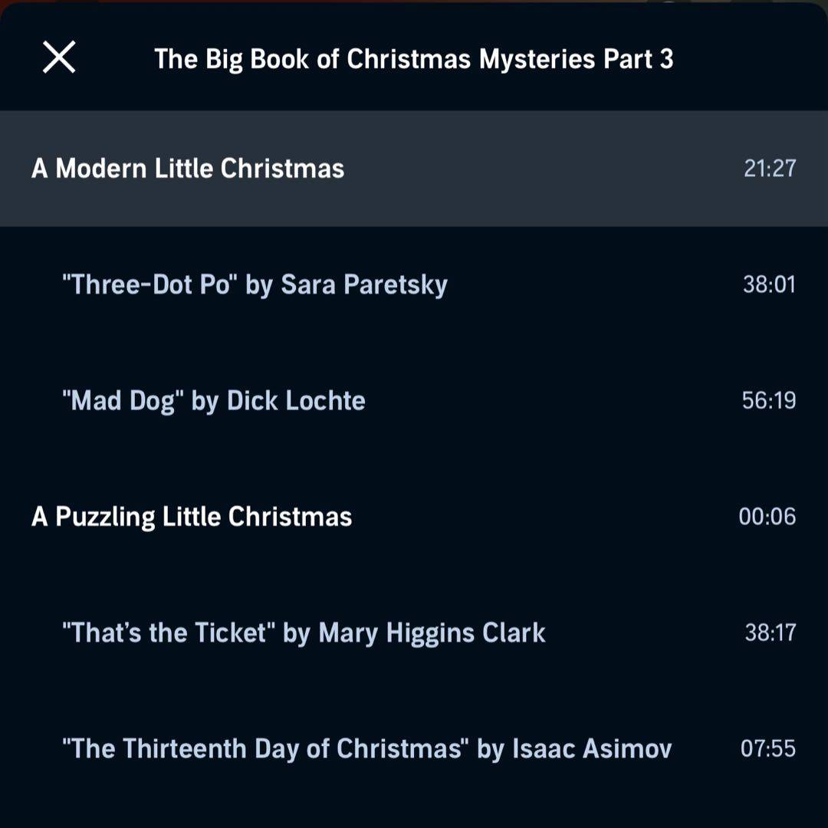
Task: Tap the 38:17 duration label
Action: click(x=770, y=633)
